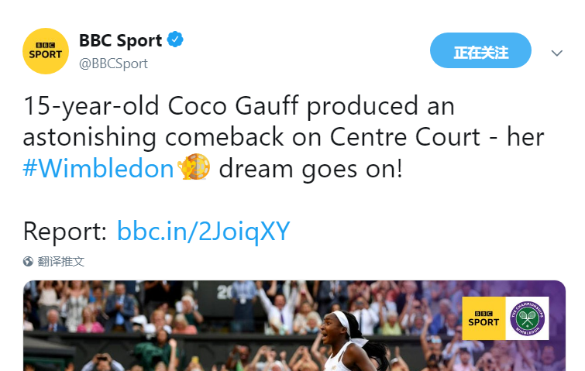Click the BBC Sport logo on photo
Screen dimensions: 585x371
pyautogui.click(x=483, y=318)
